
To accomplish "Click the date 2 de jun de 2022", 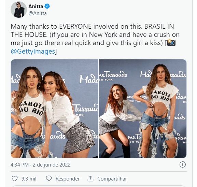I will click(x=52, y=164).
